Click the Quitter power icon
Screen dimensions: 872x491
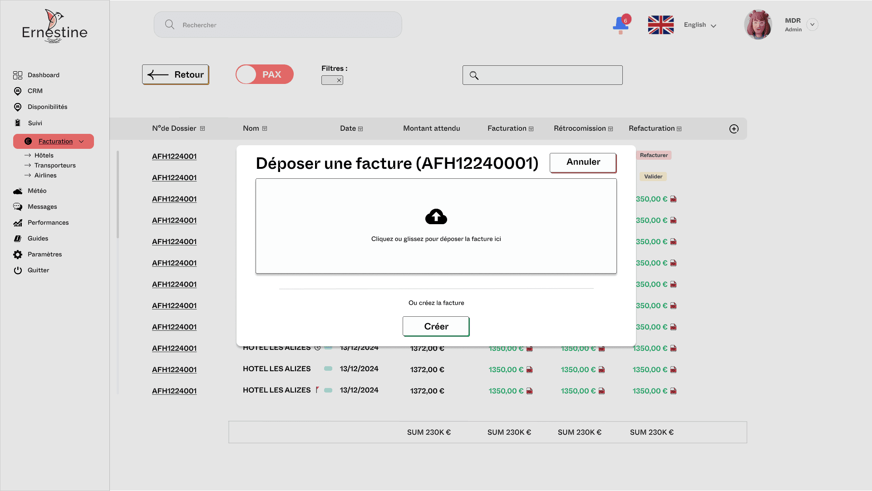coord(18,270)
